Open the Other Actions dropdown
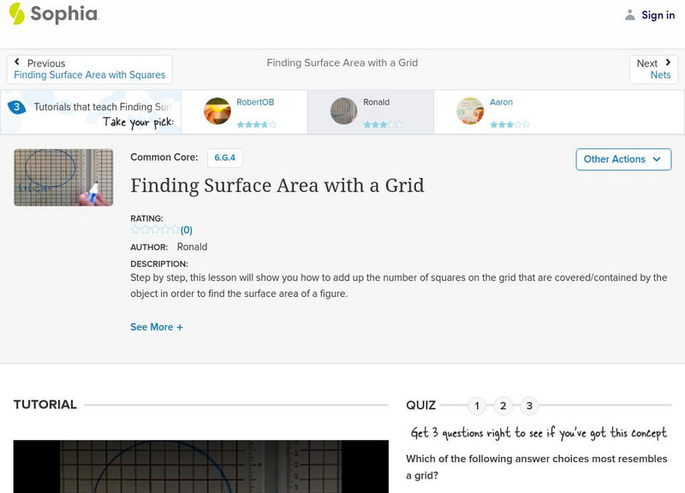 click(x=622, y=159)
